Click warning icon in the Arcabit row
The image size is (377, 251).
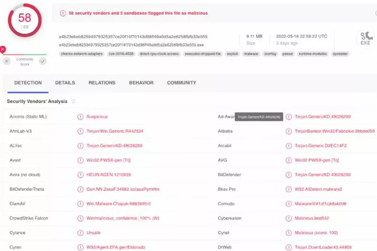click(289, 146)
